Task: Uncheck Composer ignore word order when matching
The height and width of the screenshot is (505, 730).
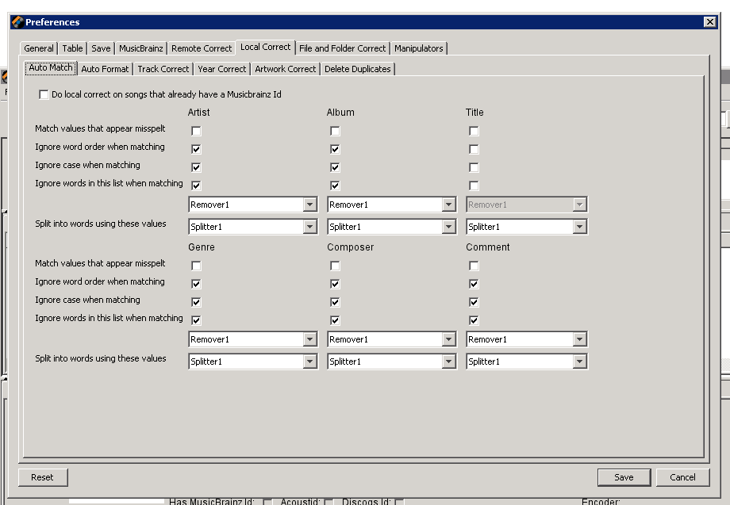Action: [x=335, y=284]
